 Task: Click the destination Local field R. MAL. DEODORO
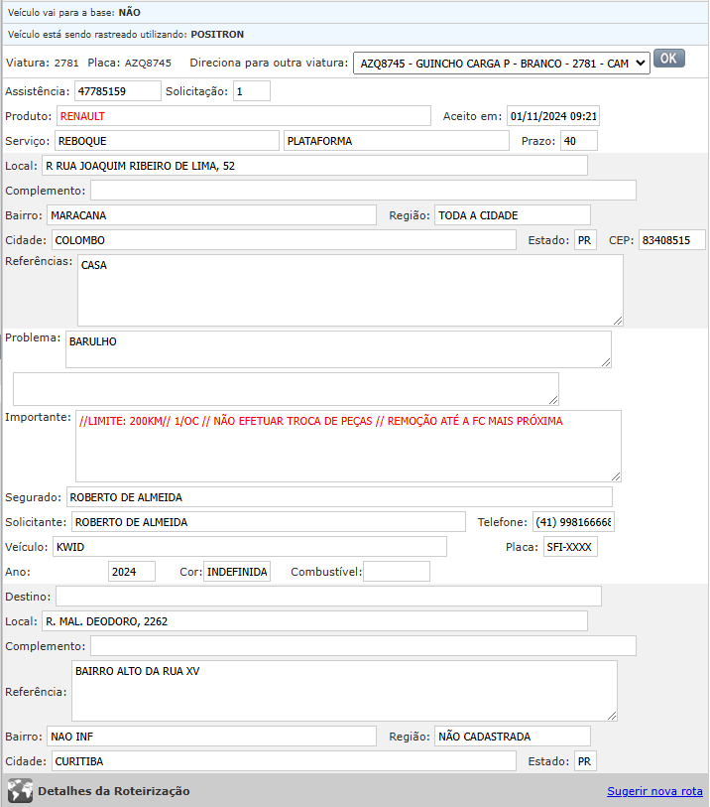click(314, 621)
